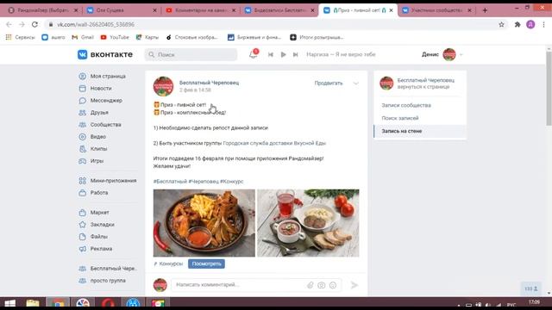Click the VKontakte logo
This screenshot has width=552, height=310.
coord(105,54)
